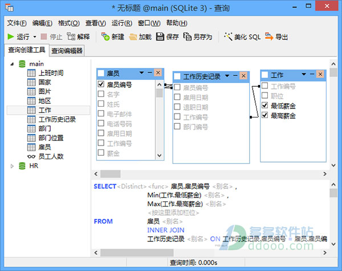Open the 文件(F) menu
The width and height of the screenshot is (342, 271).
(x=17, y=23)
